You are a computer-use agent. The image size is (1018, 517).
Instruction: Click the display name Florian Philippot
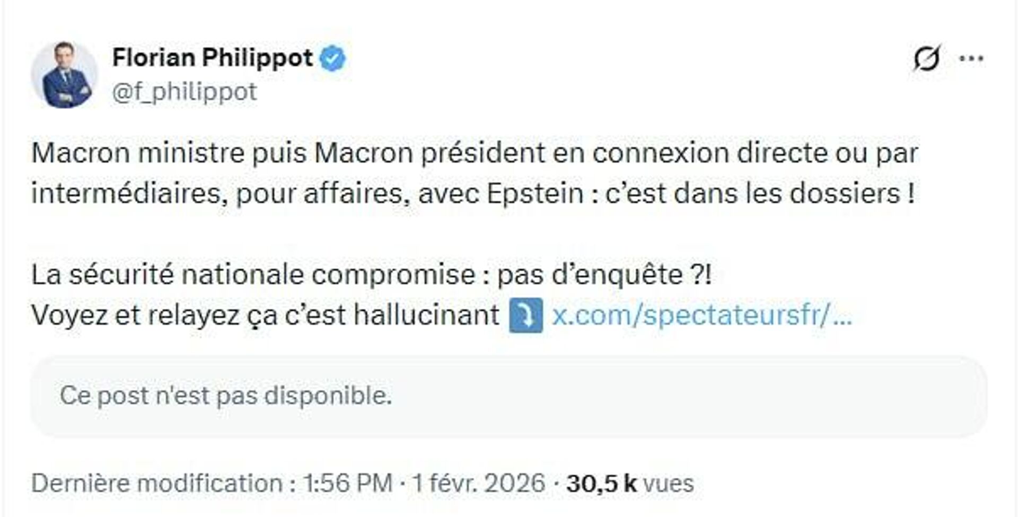coord(212,58)
